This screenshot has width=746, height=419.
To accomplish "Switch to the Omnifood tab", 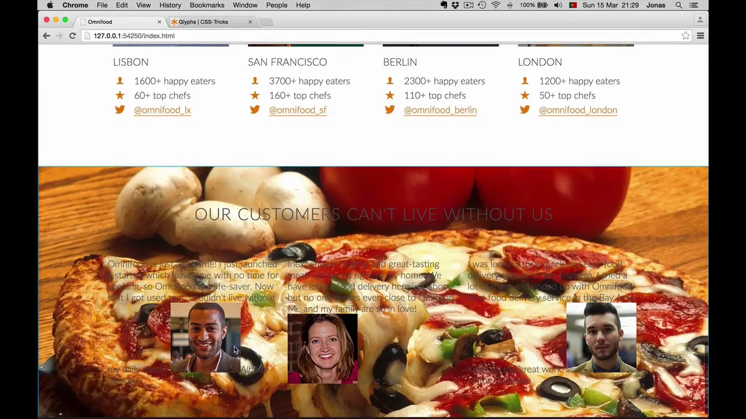I will 119,22.
